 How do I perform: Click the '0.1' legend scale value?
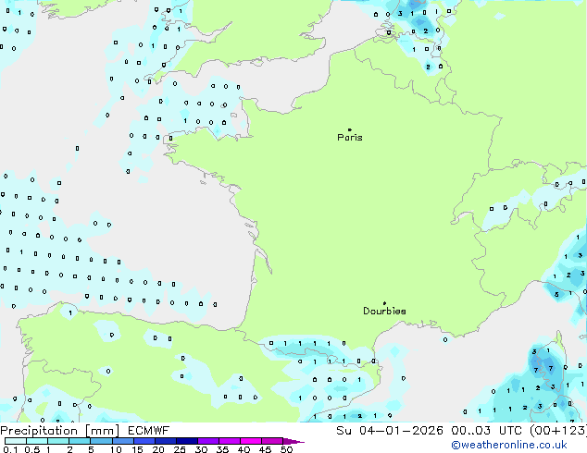[x=10, y=449]
